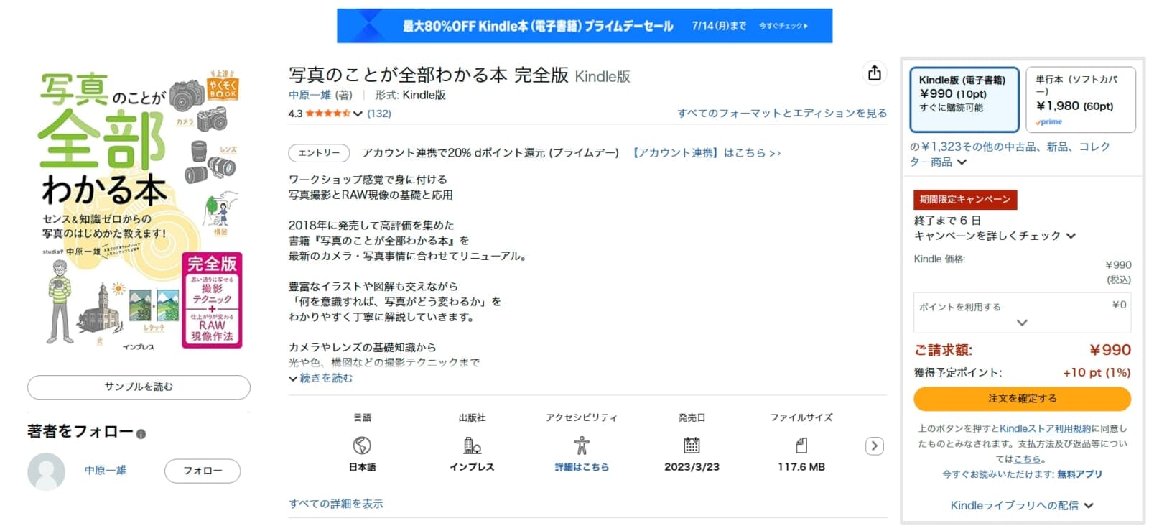
Task: Expand the ポイントを利用する section
Action: click(x=1022, y=313)
